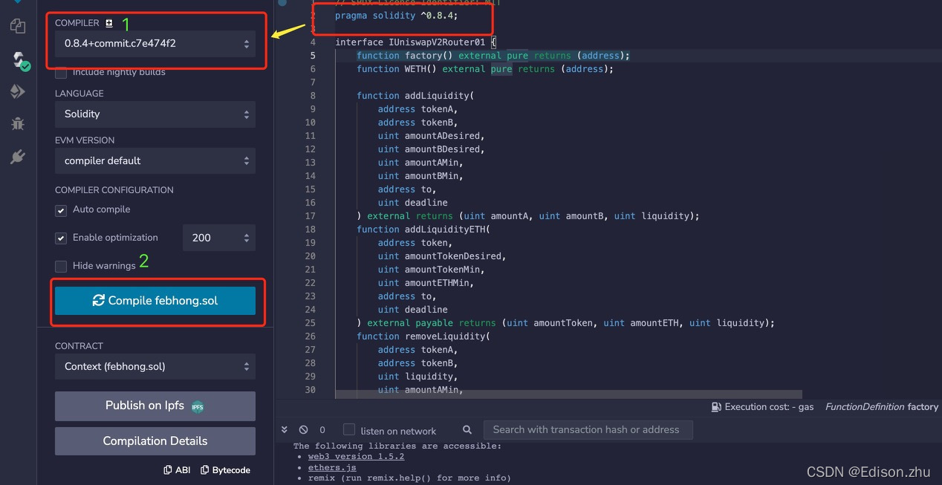Open the Solidity compiler sidebar icon
The height and width of the screenshot is (485, 942).
click(x=20, y=60)
